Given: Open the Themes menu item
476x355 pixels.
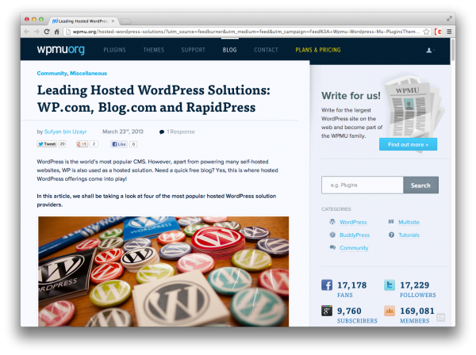Looking at the screenshot, I should point(154,50).
